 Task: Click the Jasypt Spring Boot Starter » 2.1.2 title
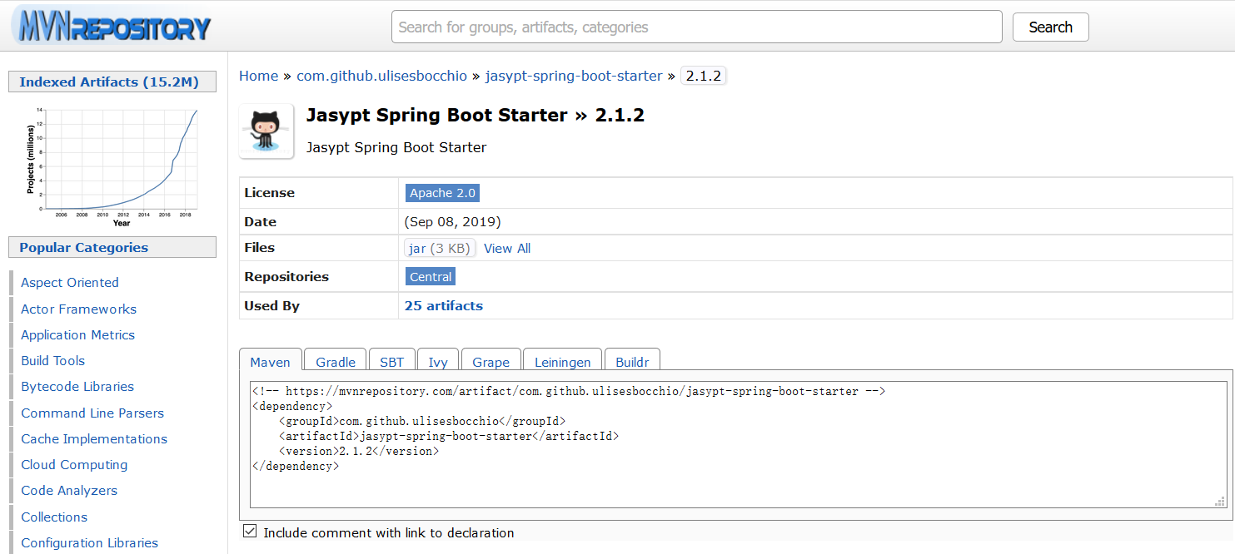pos(476,116)
